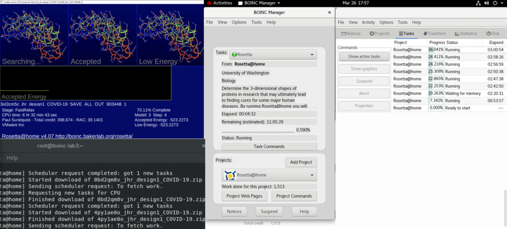The height and width of the screenshot is (229, 507).
Task: Click the Suspend button in simple view
Action: 269,211
